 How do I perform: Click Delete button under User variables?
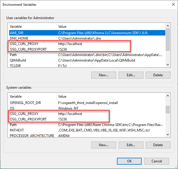point(158,75)
